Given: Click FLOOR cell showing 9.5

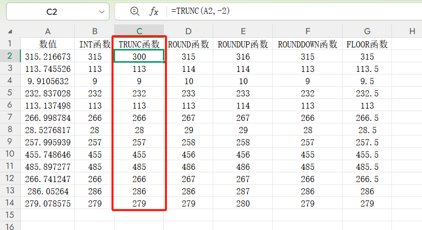Looking at the screenshot, I should tap(367, 81).
